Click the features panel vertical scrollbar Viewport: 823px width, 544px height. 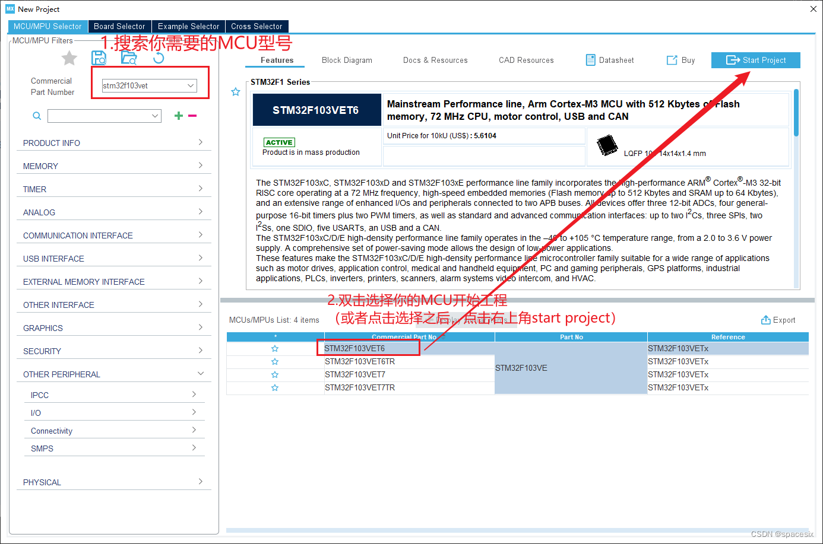tap(796, 113)
